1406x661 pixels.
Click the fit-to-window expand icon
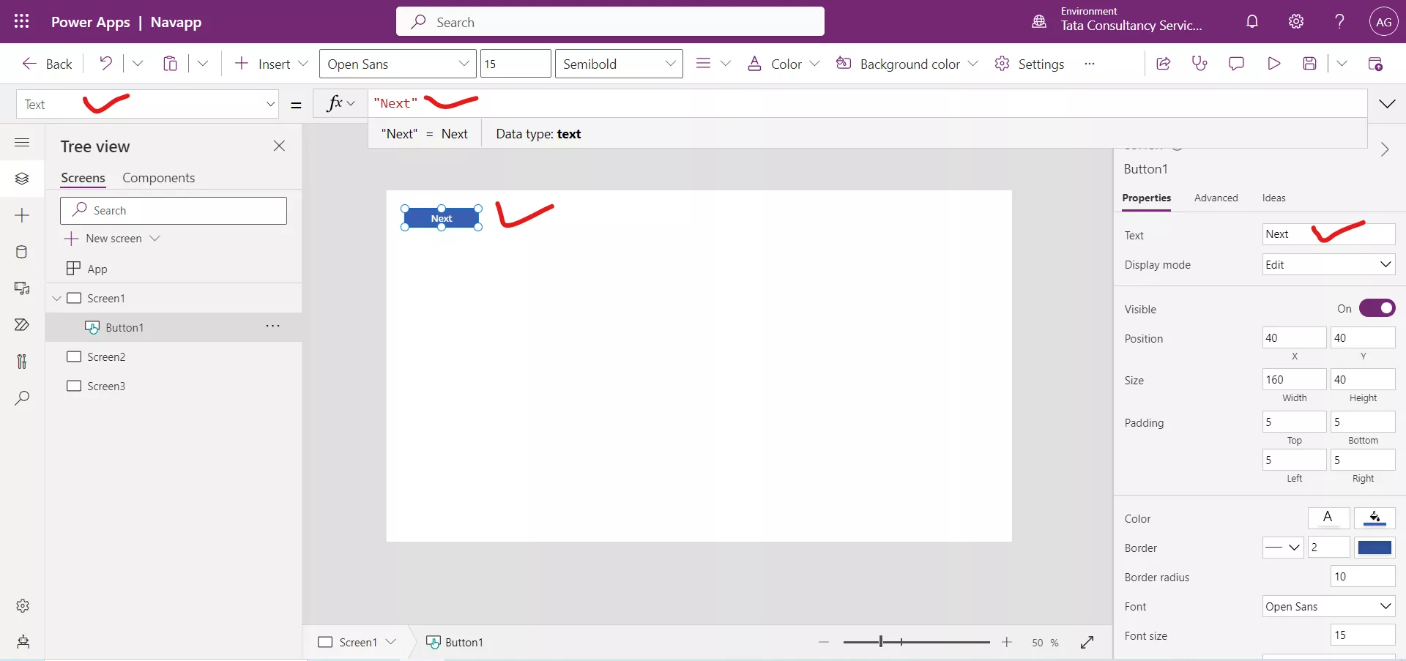(x=1087, y=642)
